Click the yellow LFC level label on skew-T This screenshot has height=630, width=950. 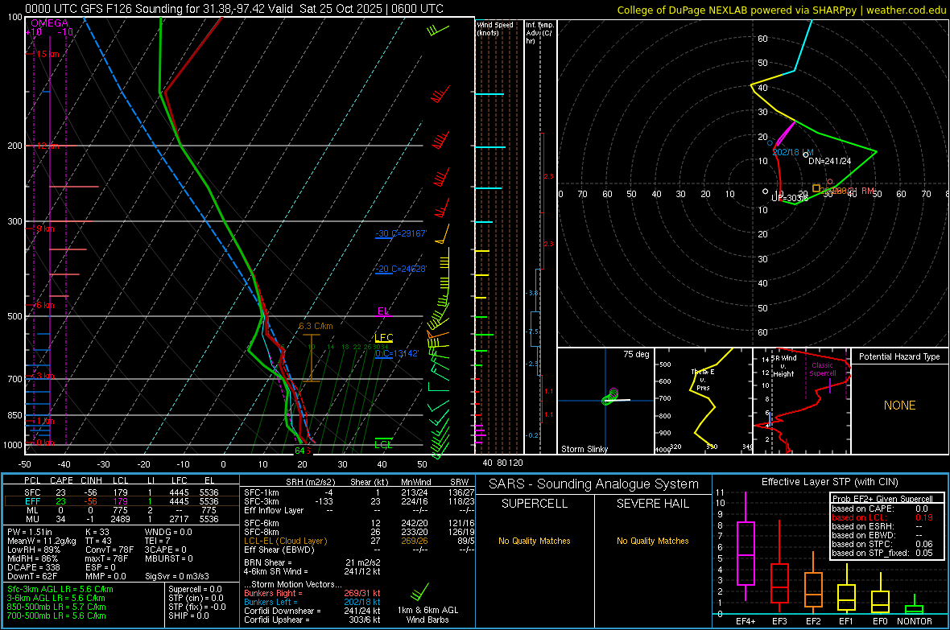click(383, 338)
